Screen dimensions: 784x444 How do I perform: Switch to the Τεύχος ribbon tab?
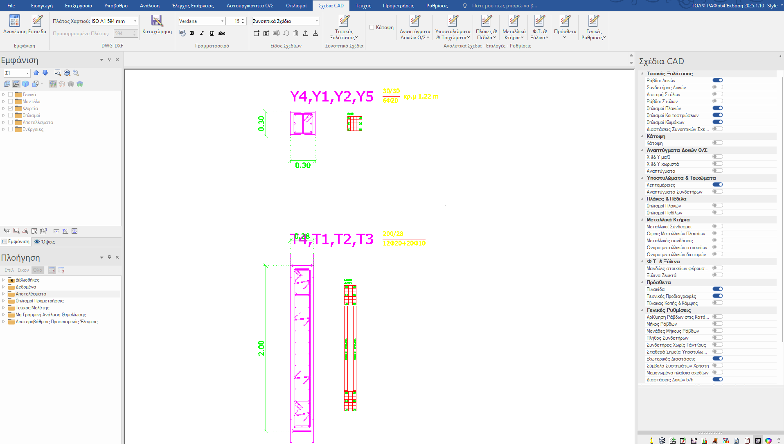pos(363,6)
